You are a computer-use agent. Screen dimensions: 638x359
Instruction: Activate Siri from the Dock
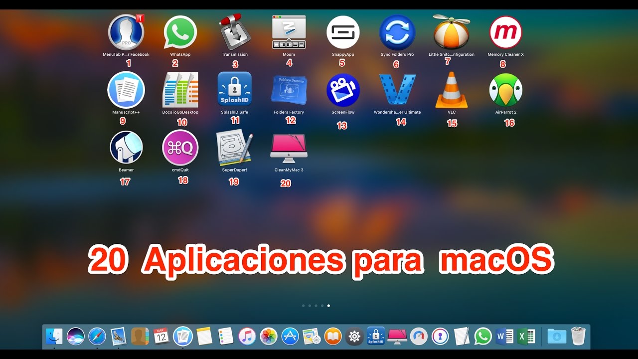click(x=76, y=336)
